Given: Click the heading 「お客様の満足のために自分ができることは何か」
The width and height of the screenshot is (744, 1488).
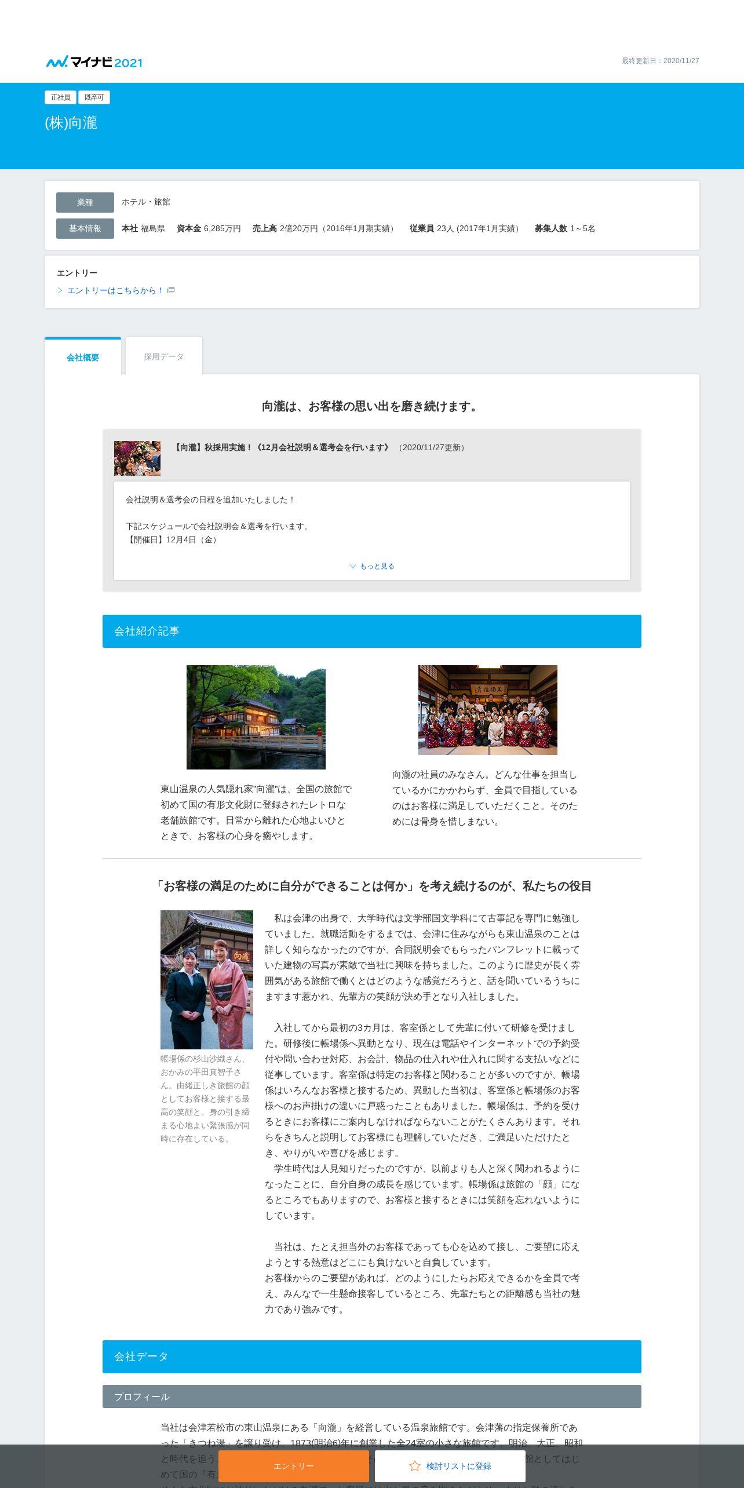Looking at the screenshot, I should [x=372, y=886].
